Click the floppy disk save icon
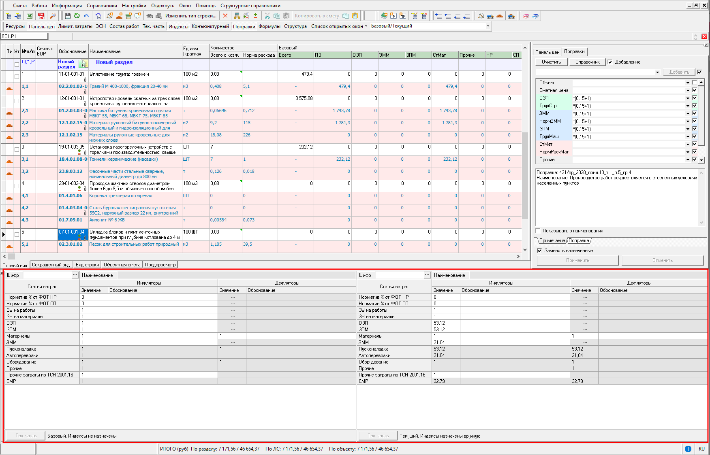 click(x=68, y=16)
